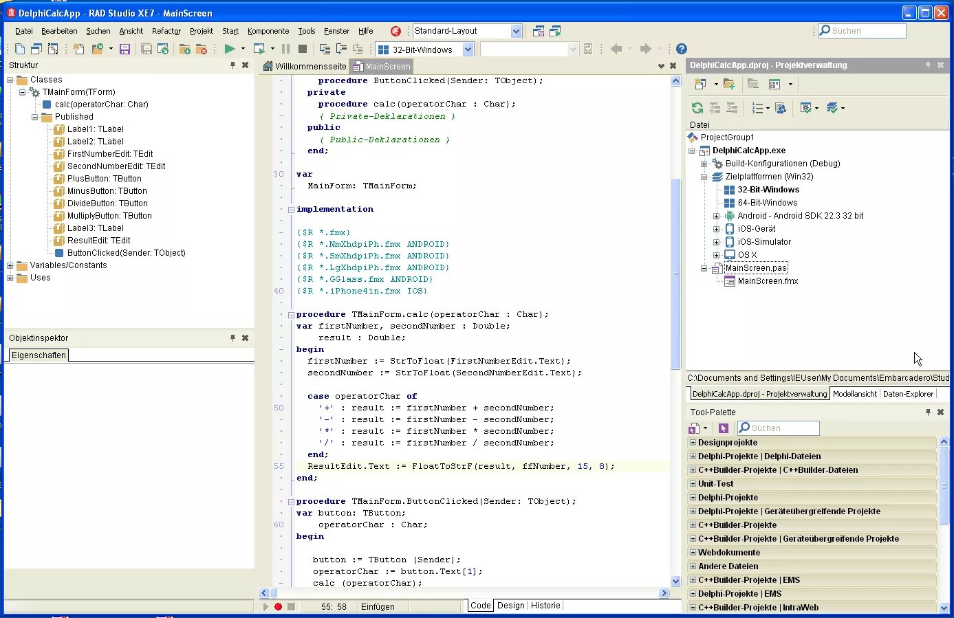954x618 pixels.
Task: Click the Tool-Palette purple cursor icon
Action: tap(724, 428)
